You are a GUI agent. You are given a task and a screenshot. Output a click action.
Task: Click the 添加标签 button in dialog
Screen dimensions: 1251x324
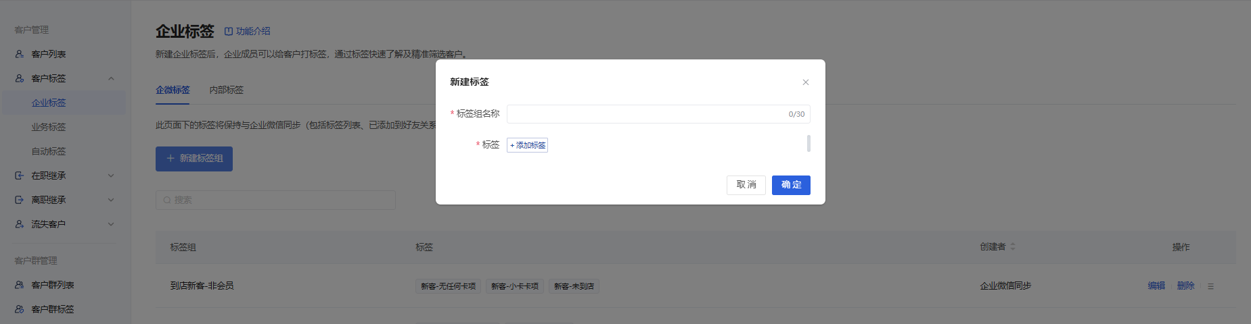[527, 145]
